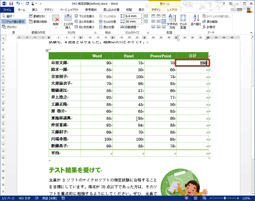Click the 405 文字 word count

click(x=24, y=198)
